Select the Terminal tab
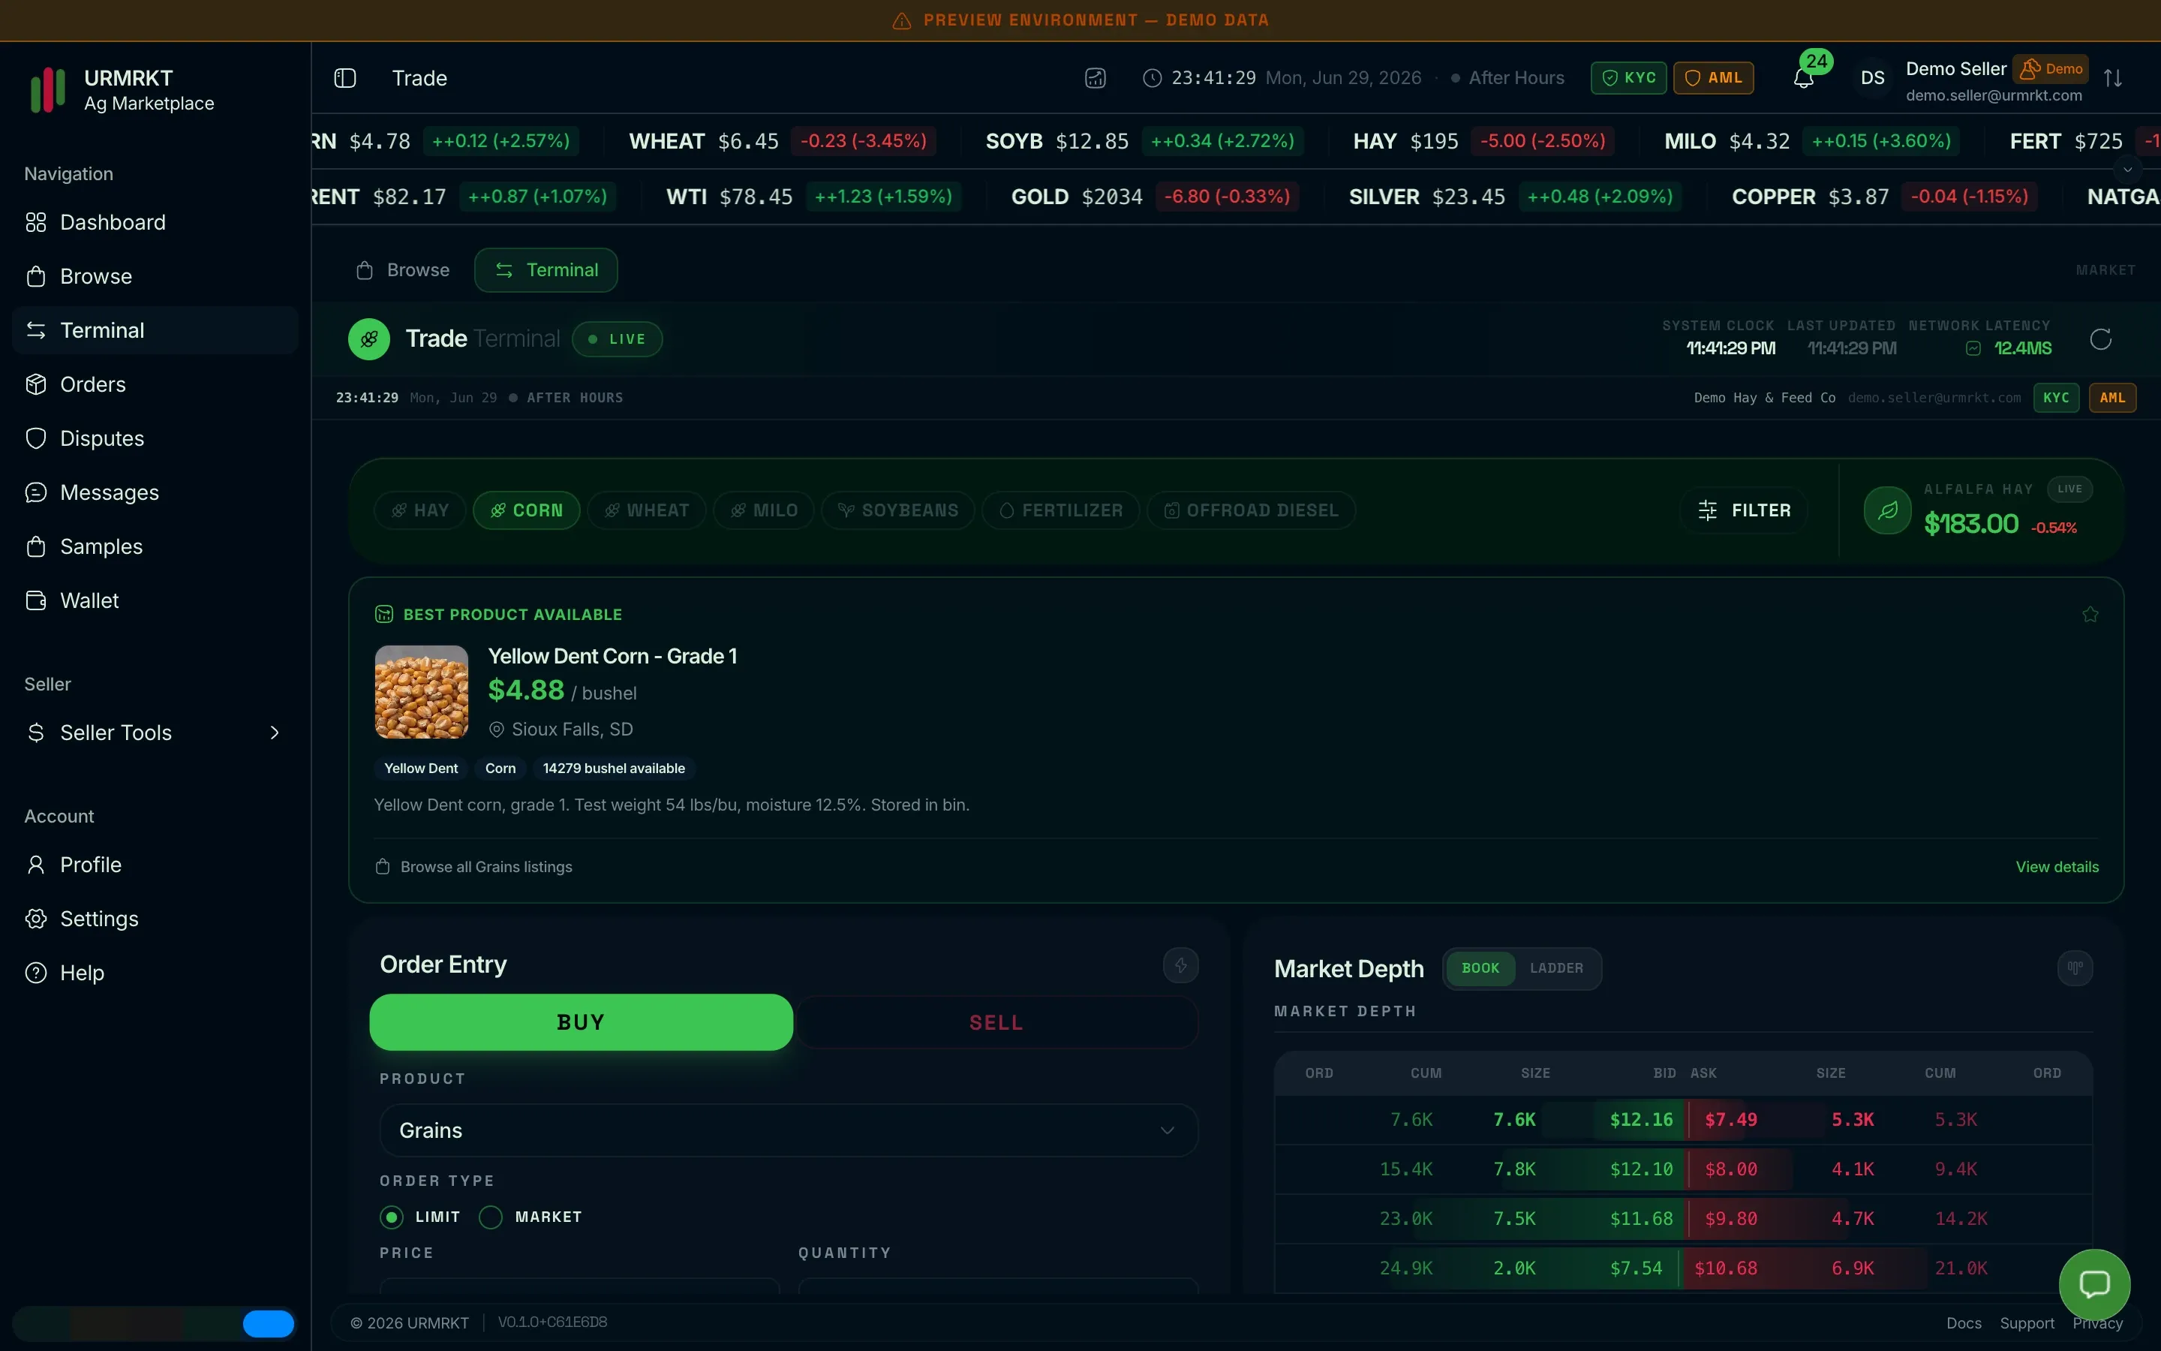 (546, 270)
